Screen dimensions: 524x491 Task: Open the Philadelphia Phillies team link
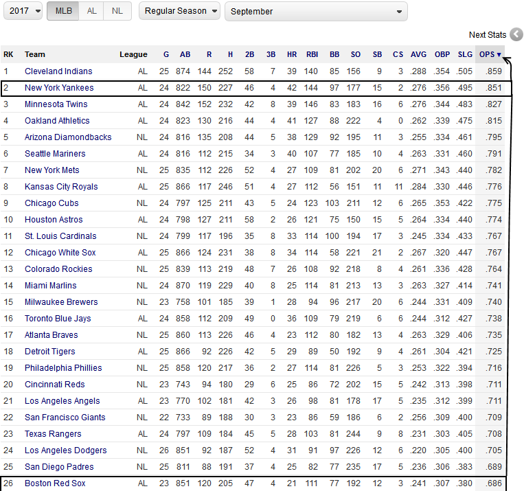pos(63,368)
